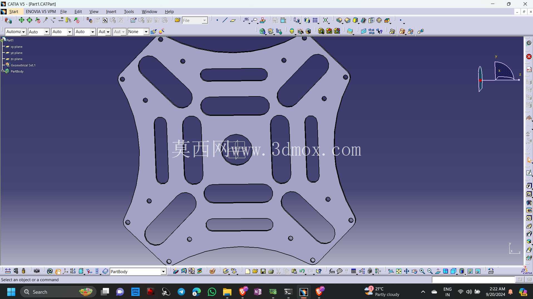Select xy plane in specification tree

[16, 47]
